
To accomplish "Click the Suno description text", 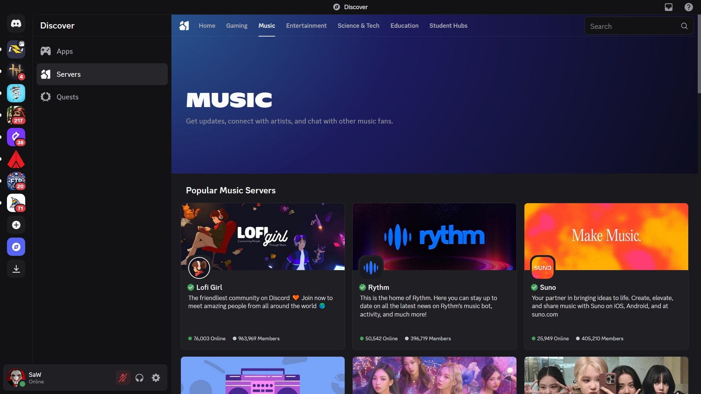I will point(602,306).
